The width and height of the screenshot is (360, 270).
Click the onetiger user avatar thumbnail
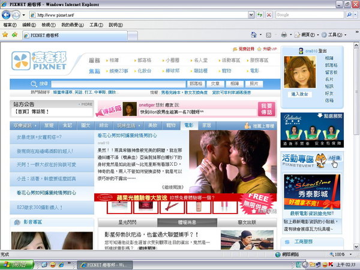130,109
